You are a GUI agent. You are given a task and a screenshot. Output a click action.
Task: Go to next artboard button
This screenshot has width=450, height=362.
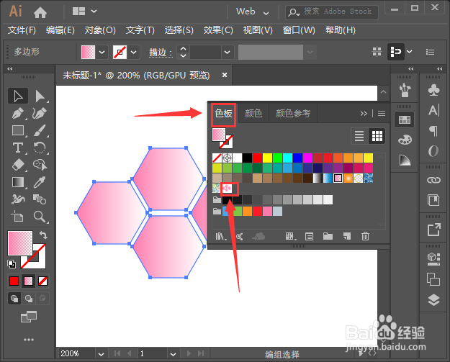point(188,353)
